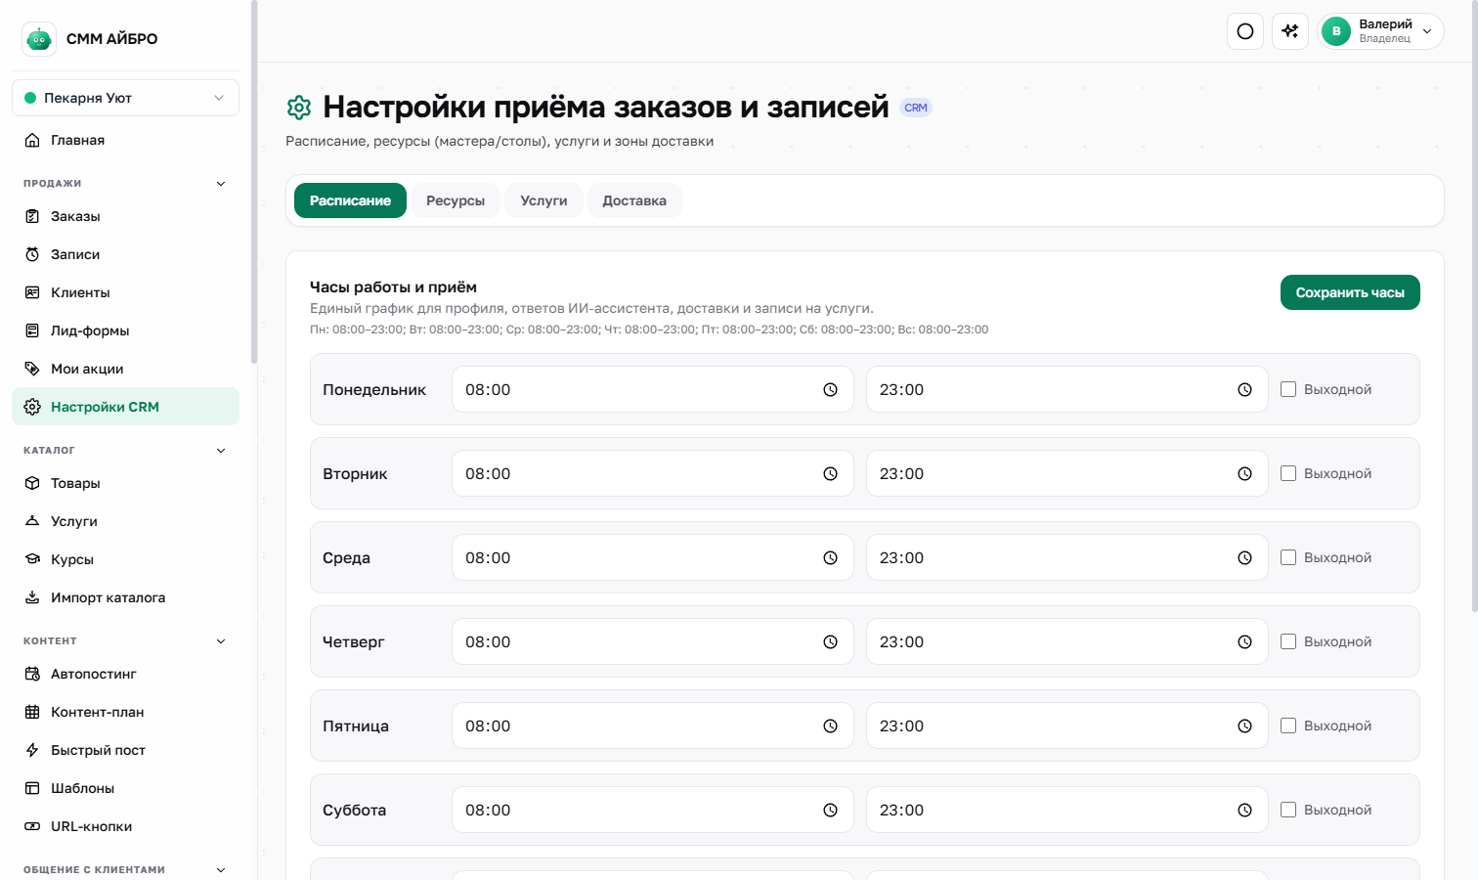Viewport: 1478px width, 880px height.
Task: Collapse the ПРОДАЖИ sidebar section
Action: pos(221,184)
